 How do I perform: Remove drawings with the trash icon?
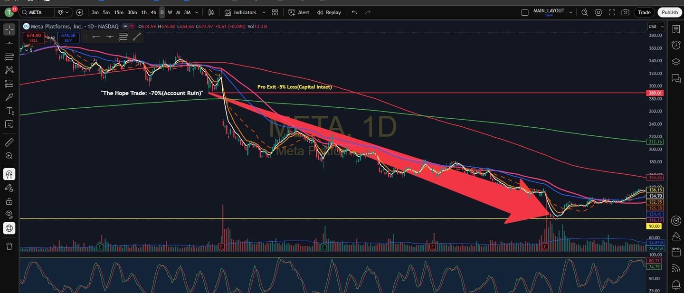(9, 246)
